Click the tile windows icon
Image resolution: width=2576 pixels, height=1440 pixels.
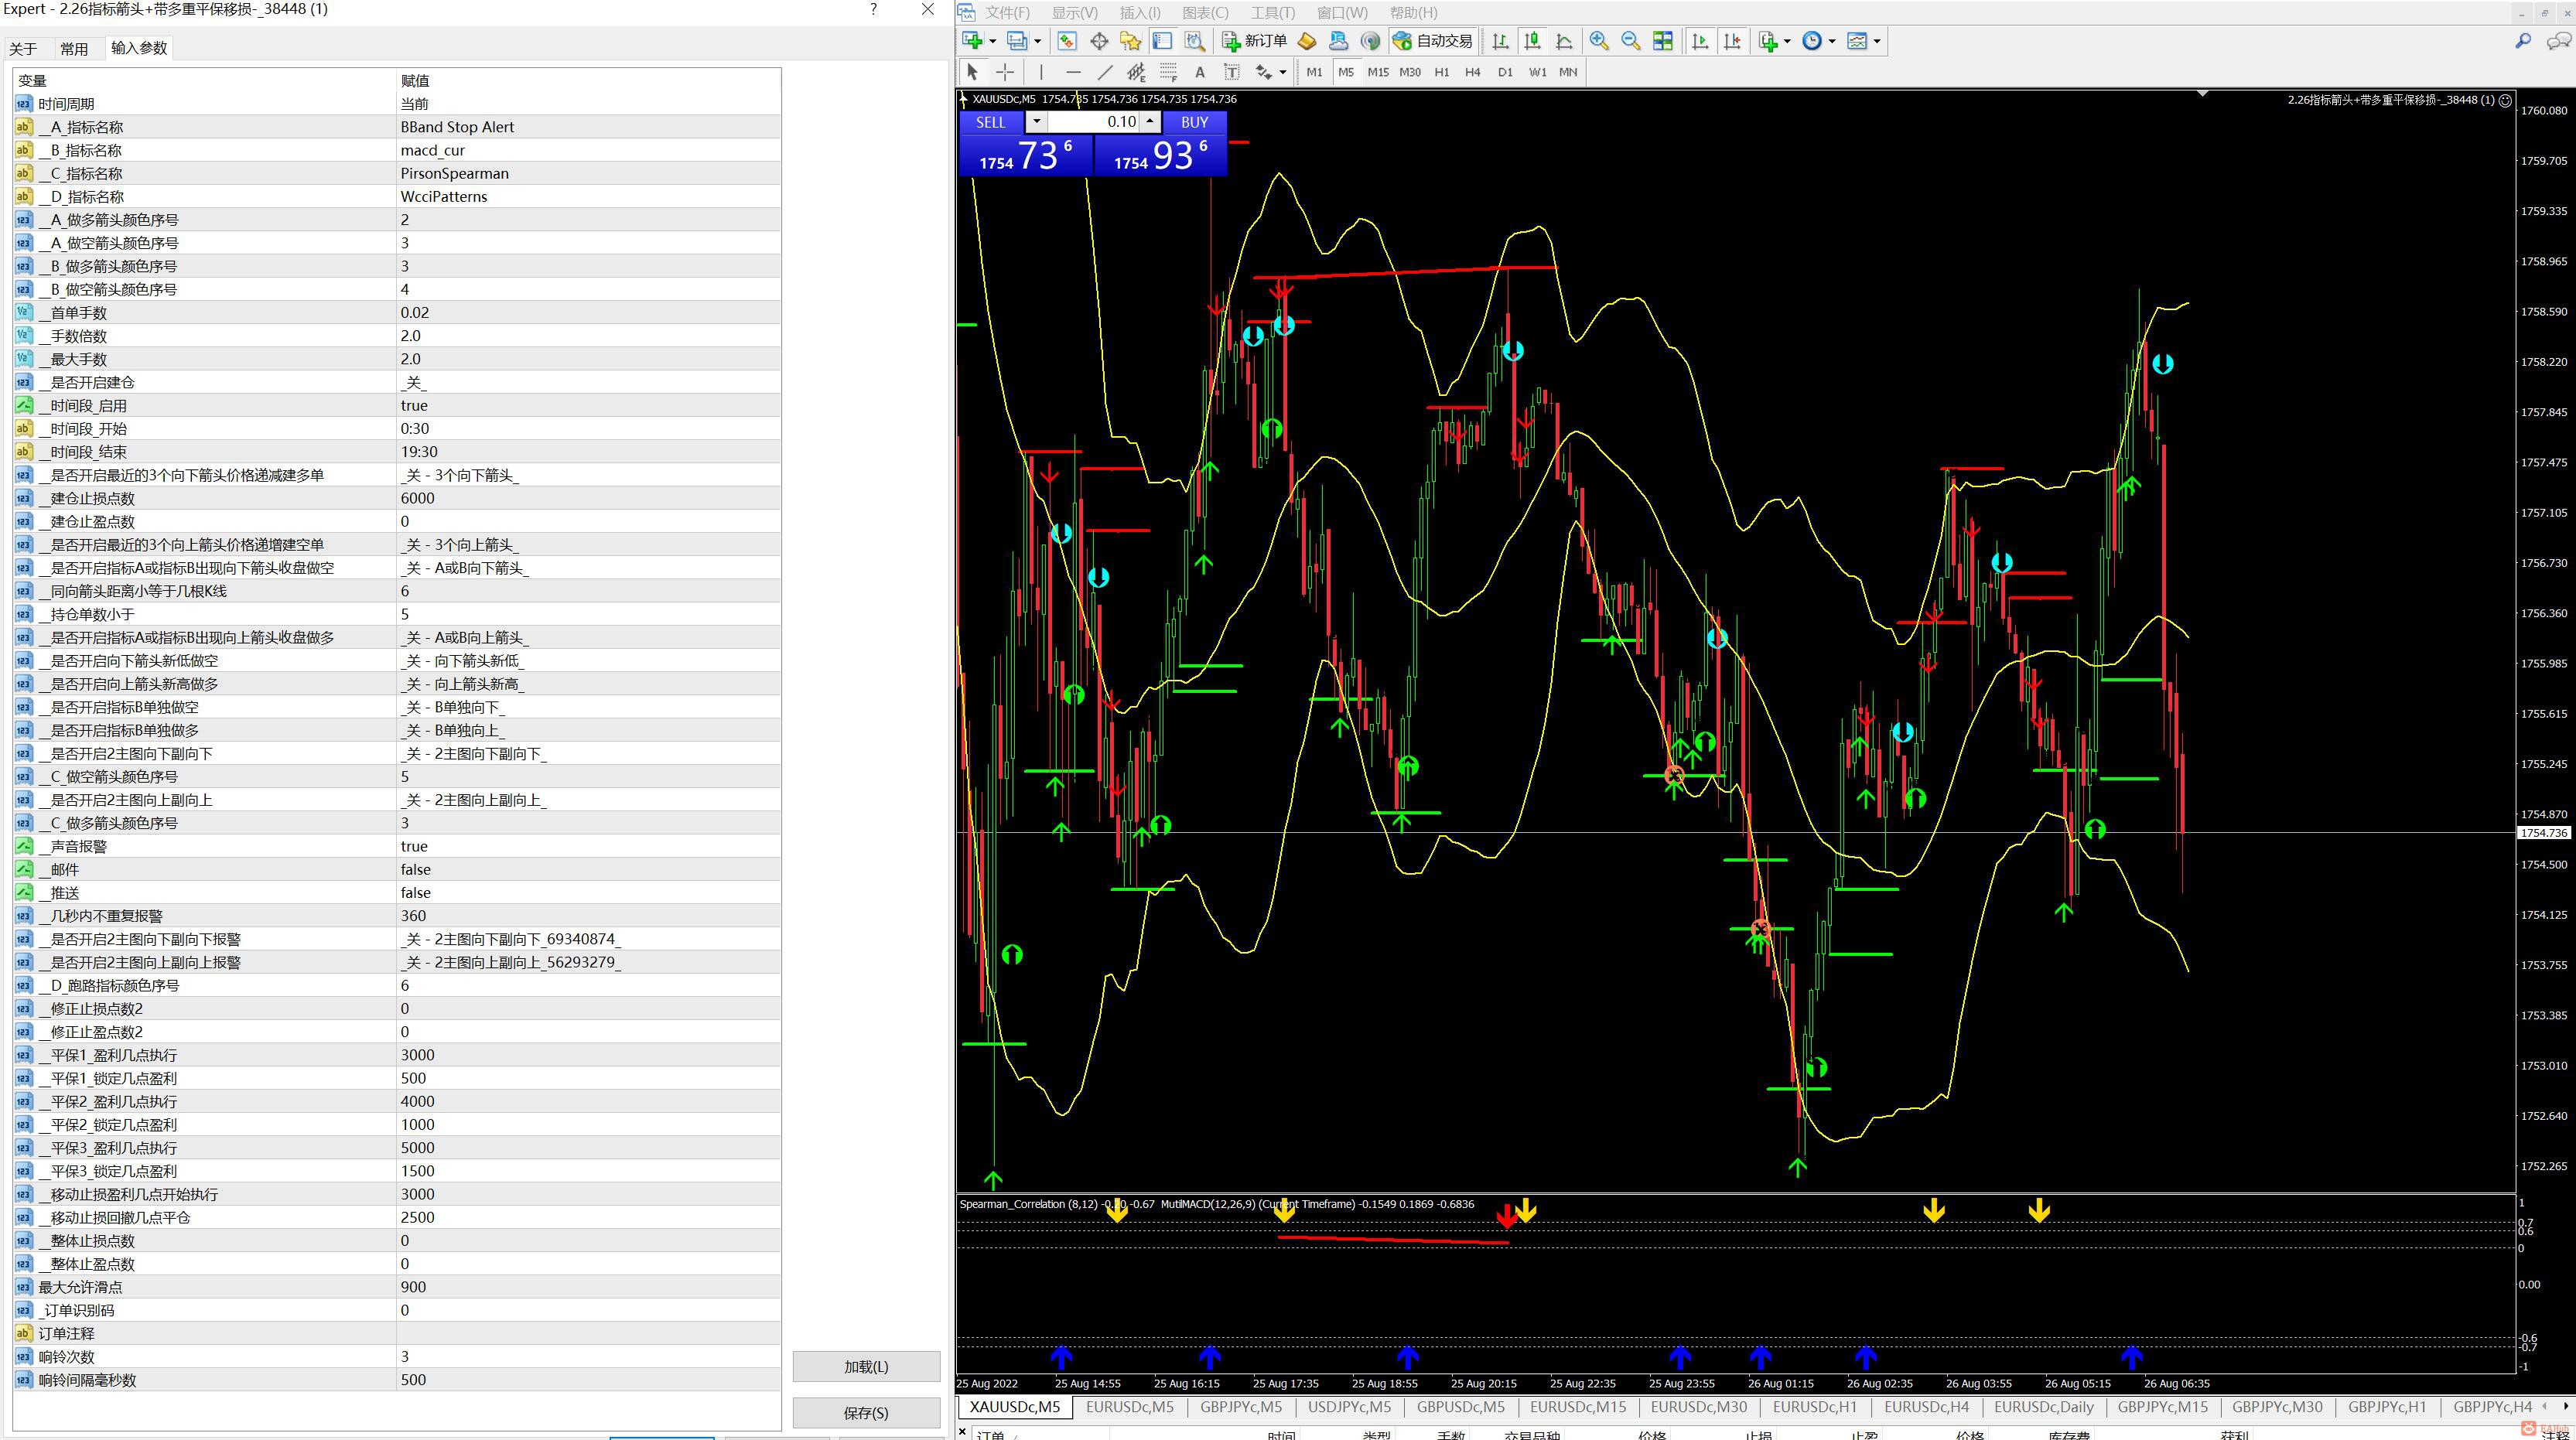1662,41
